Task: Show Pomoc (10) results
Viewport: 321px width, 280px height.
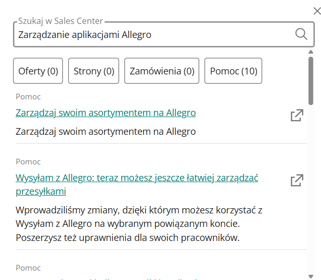Action: tap(234, 71)
